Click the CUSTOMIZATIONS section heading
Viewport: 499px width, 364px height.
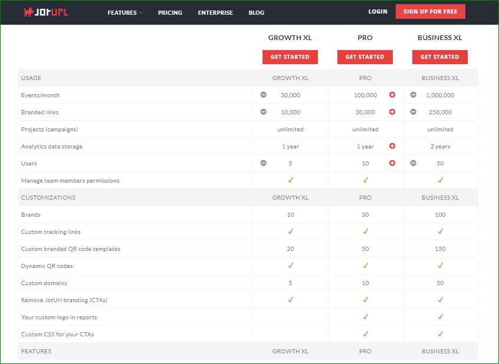pyautogui.click(x=48, y=198)
